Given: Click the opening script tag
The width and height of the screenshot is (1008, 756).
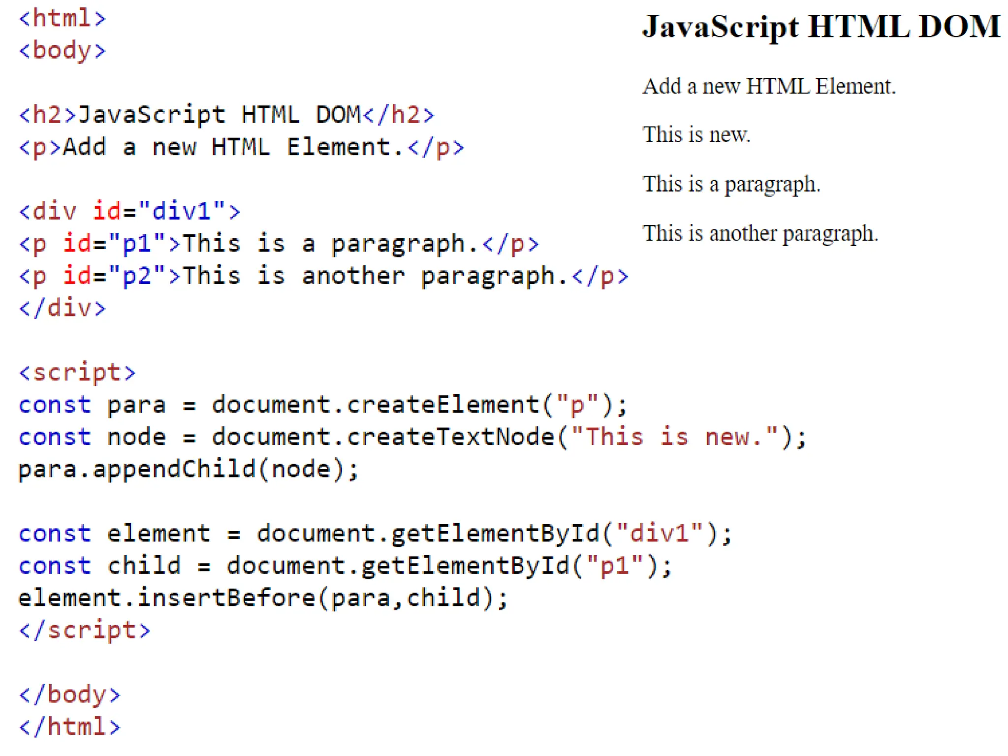Looking at the screenshot, I should [x=77, y=373].
